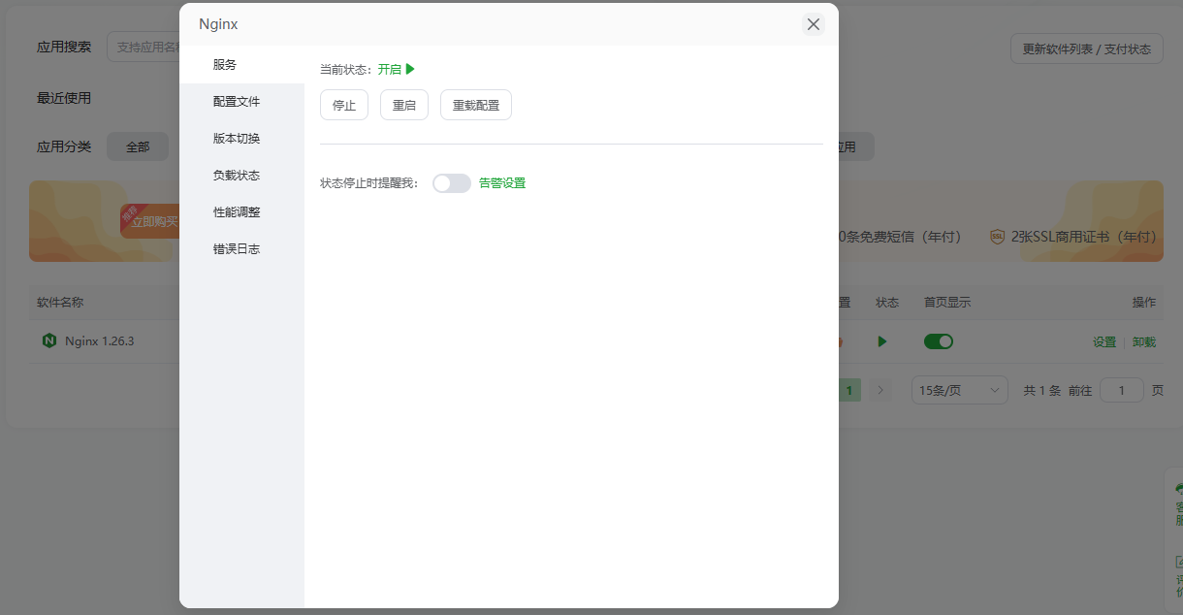Switch to the 配置文件 tab
1183x615 pixels.
[x=235, y=100]
